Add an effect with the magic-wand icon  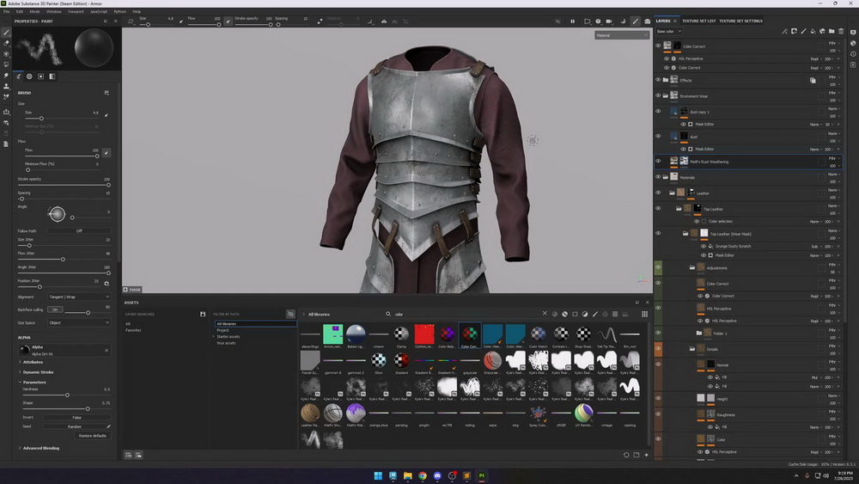(784, 31)
